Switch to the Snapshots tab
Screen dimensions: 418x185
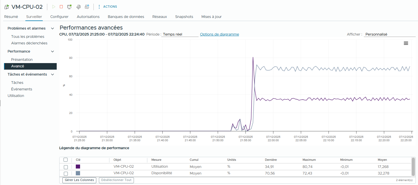click(x=184, y=17)
